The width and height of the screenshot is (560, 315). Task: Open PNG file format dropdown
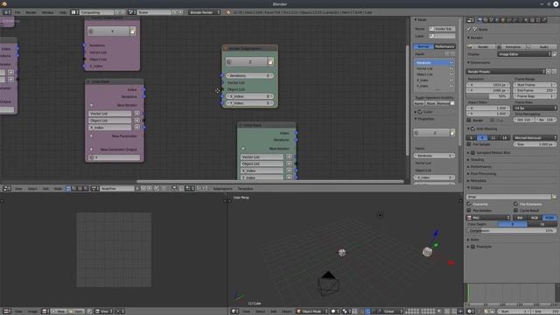(x=488, y=218)
